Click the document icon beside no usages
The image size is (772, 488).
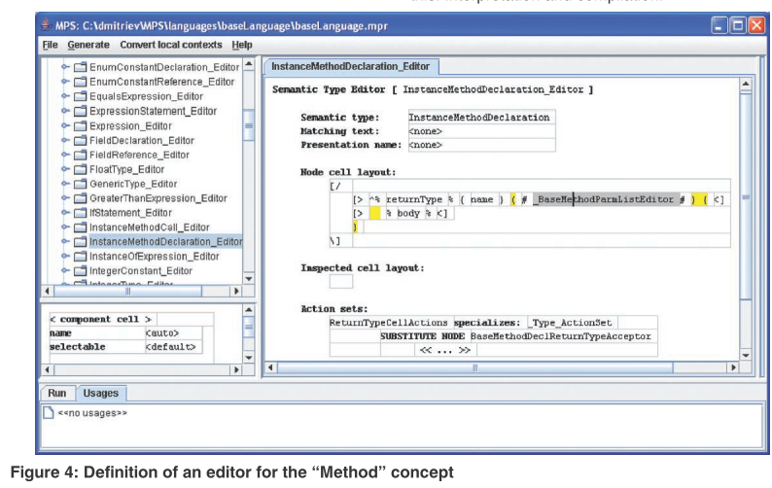pyautogui.click(x=49, y=412)
